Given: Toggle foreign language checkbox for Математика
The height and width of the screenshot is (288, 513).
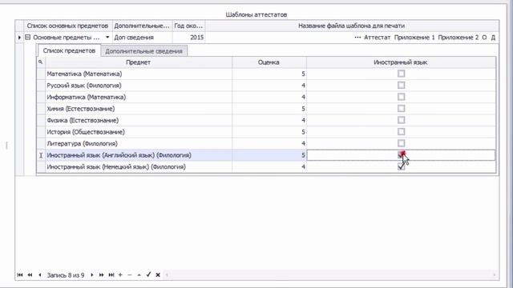Looking at the screenshot, I should pyautogui.click(x=401, y=74).
